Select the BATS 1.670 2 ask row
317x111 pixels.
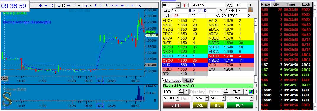click(231, 20)
